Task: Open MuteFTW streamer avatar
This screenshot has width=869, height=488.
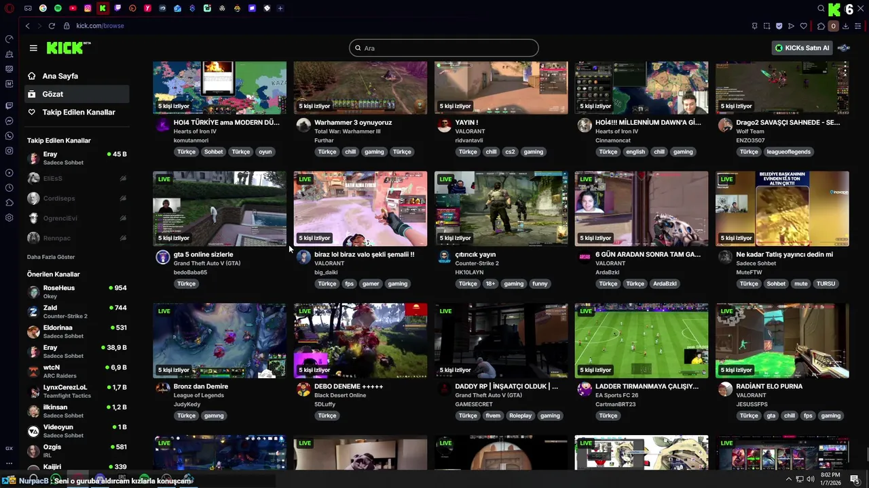Action: pos(726,257)
